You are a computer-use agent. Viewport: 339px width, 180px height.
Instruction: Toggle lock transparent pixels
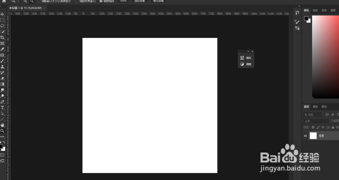click(x=313, y=127)
